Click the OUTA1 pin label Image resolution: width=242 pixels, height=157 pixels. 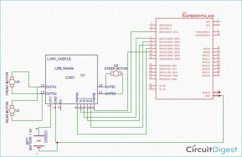(51, 87)
